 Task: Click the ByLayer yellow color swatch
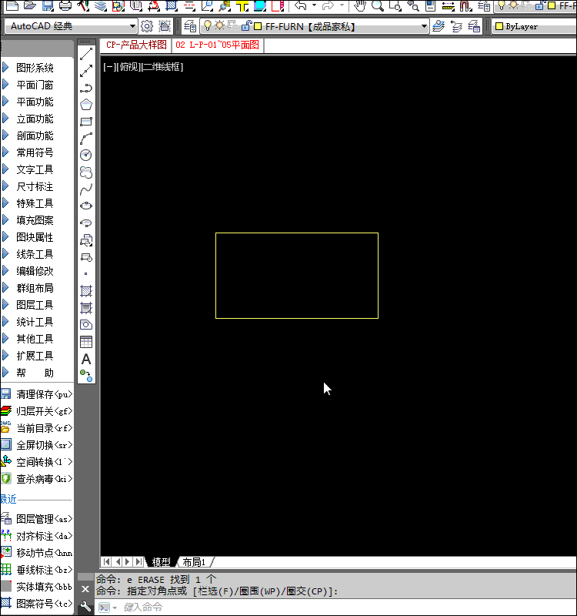click(499, 26)
